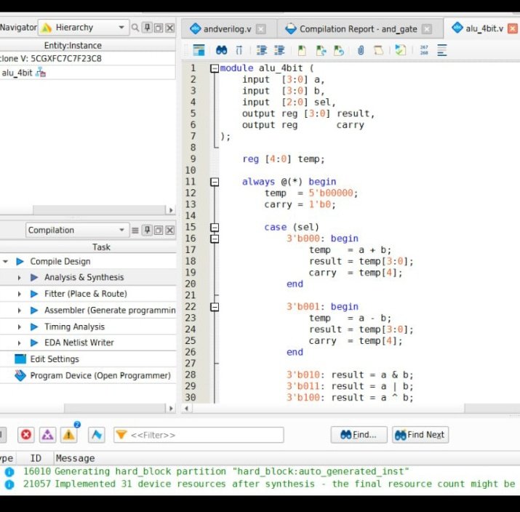
Task: Click the Edit Settings icon in Tasks
Action: tap(20, 359)
